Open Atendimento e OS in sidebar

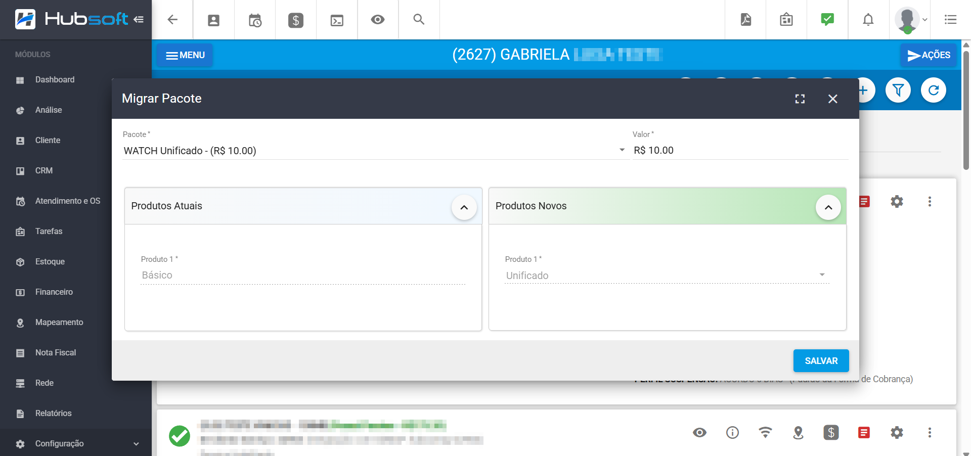click(67, 201)
